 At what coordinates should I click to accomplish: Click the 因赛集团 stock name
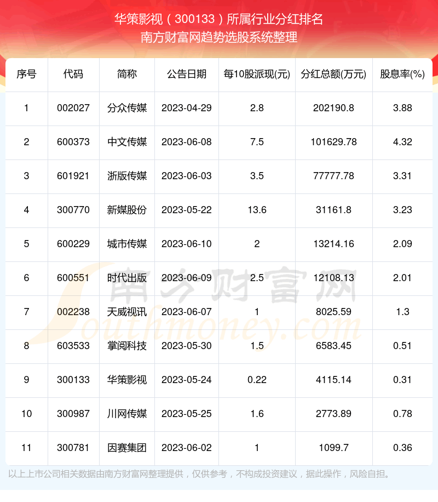127,448
